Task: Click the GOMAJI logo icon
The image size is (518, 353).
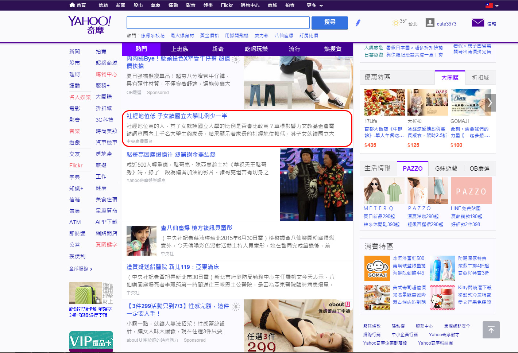Action: pyautogui.click(x=377, y=268)
